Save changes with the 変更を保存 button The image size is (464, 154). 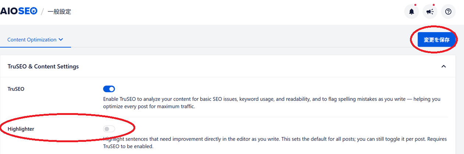(x=436, y=40)
